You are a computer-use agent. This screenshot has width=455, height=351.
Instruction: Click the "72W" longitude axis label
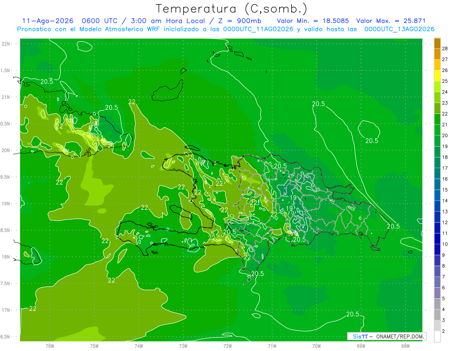tap(227, 346)
